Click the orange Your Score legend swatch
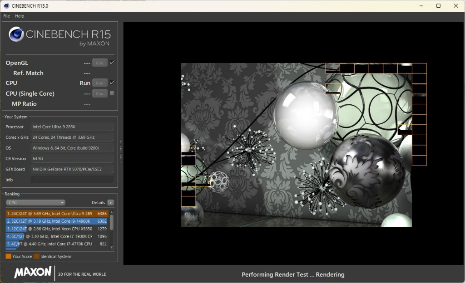Viewport: 465px width, 283px height. (8, 257)
